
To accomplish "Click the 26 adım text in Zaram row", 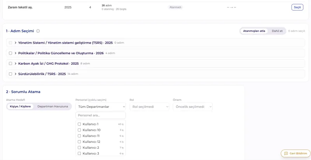I will pyautogui.click(x=107, y=5).
